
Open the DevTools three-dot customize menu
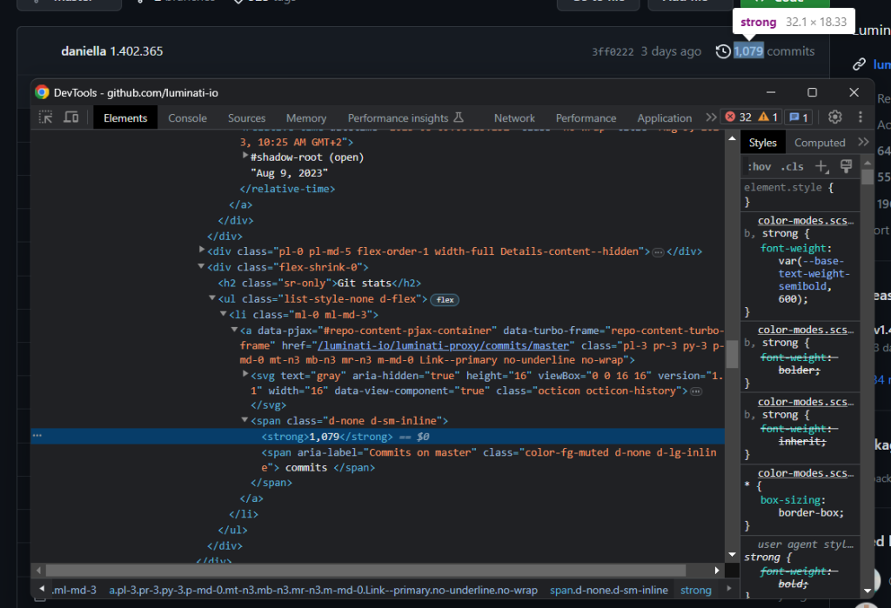861,116
